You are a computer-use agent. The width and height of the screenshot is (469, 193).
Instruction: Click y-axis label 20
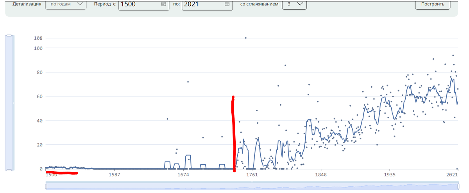tap(39, 145)
